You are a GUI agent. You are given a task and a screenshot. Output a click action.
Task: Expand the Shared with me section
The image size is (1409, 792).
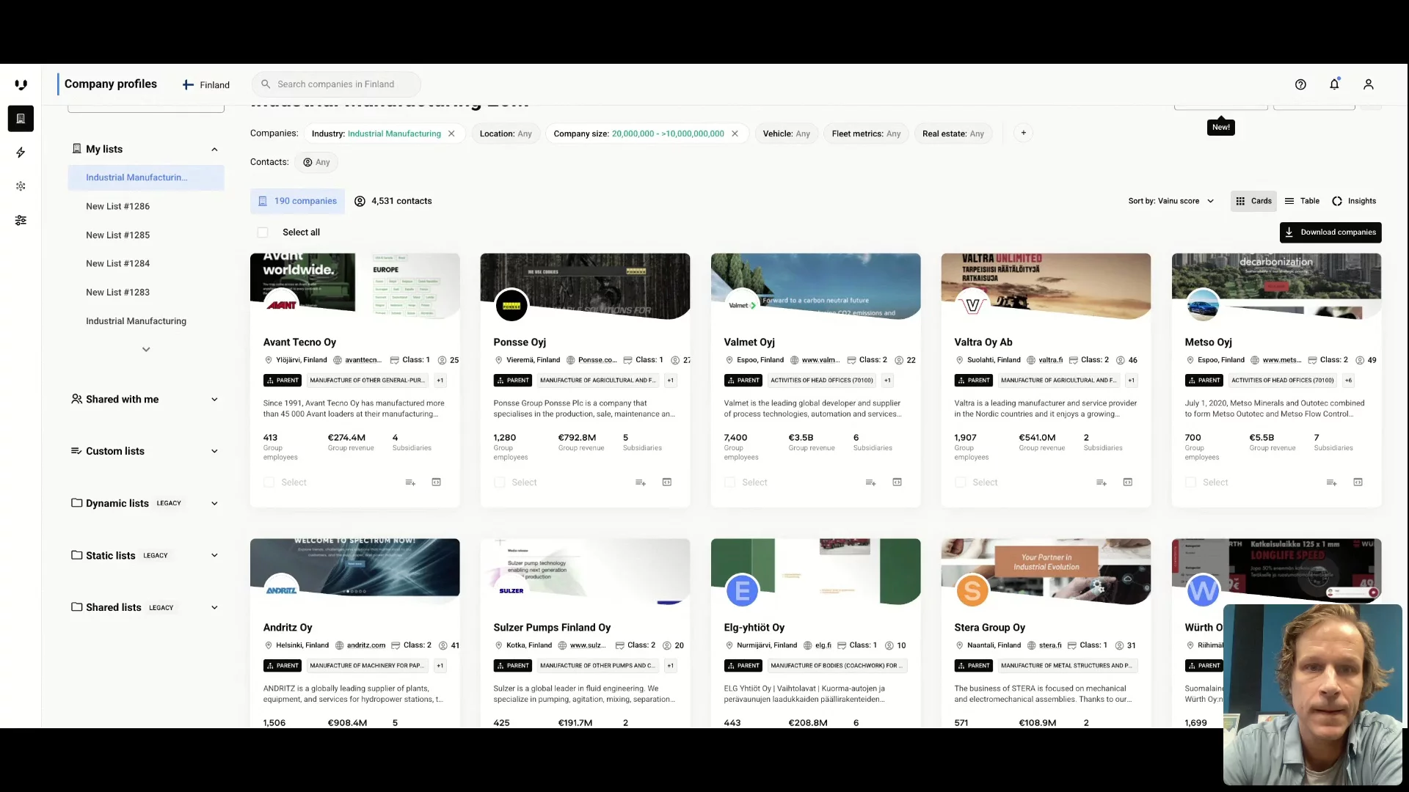pos(214,400)
